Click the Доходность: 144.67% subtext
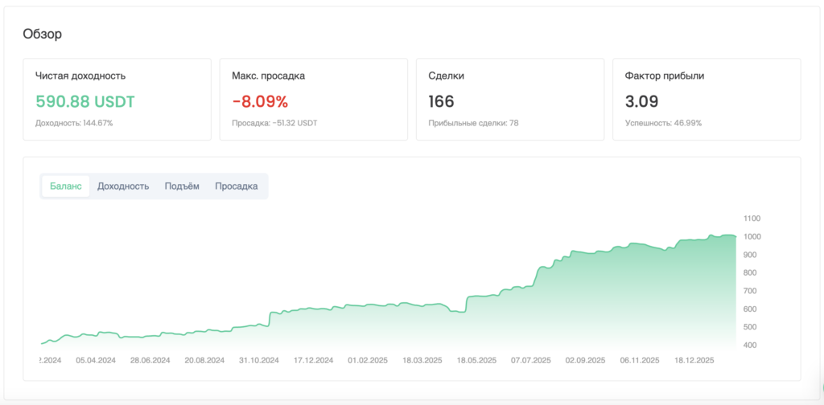Screen dimensions: 824x405 coord(74,124)
